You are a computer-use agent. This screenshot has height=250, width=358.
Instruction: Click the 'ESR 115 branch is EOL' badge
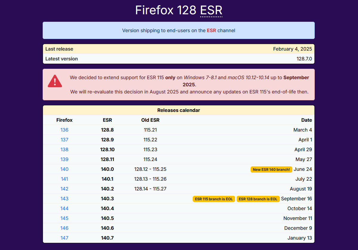point(214,199)
